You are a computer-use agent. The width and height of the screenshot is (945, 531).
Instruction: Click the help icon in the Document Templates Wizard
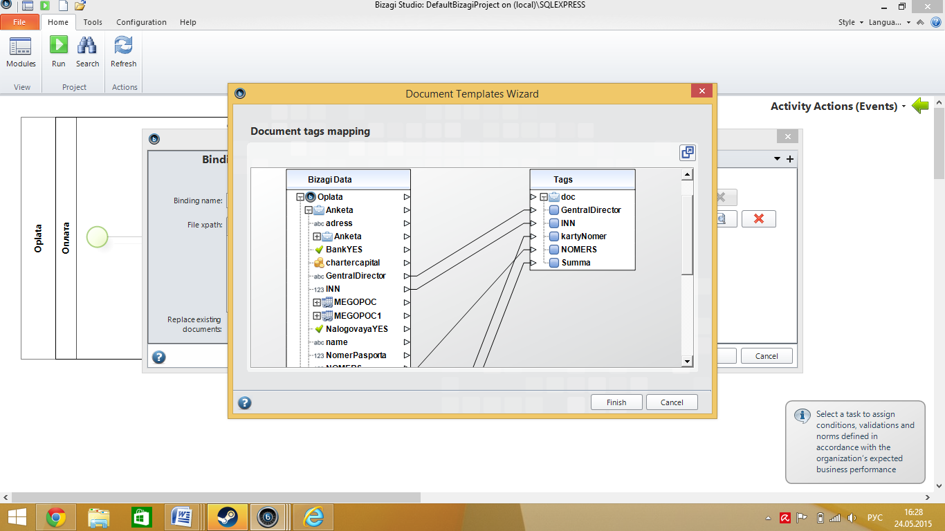point(244,402)
